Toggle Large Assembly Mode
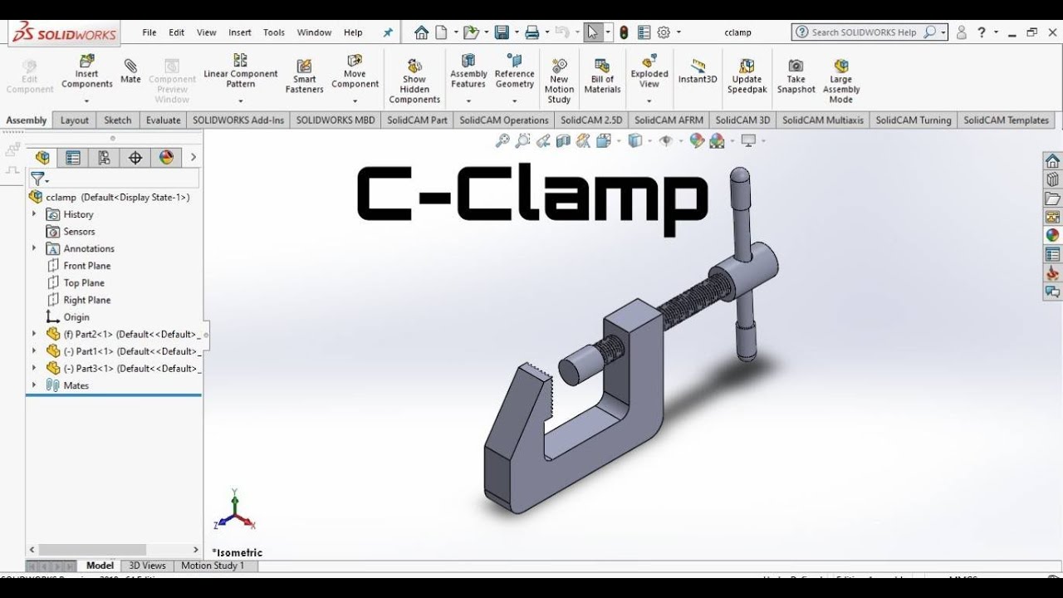 point(841,81)
